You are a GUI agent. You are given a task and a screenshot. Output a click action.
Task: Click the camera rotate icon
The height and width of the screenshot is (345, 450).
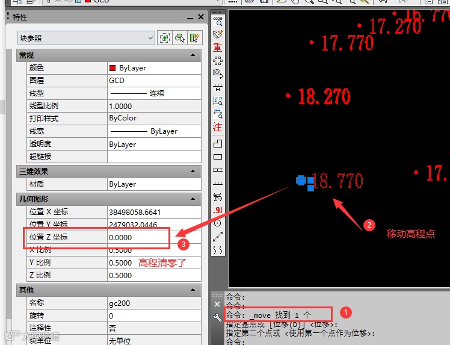tap(218, 74)
